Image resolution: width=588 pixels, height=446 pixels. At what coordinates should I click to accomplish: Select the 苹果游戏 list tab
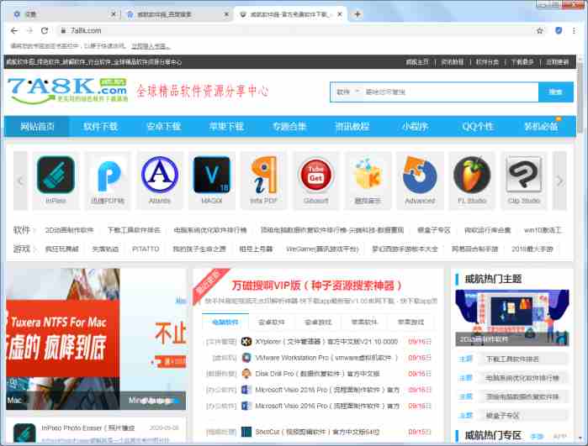click(411, 322)
